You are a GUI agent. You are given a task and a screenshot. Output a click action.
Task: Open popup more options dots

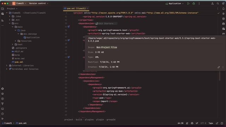[x=223, y=67]
